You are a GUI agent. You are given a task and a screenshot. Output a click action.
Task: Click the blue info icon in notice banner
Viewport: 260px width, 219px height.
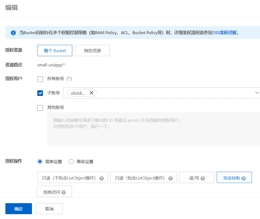click(13, 33)
